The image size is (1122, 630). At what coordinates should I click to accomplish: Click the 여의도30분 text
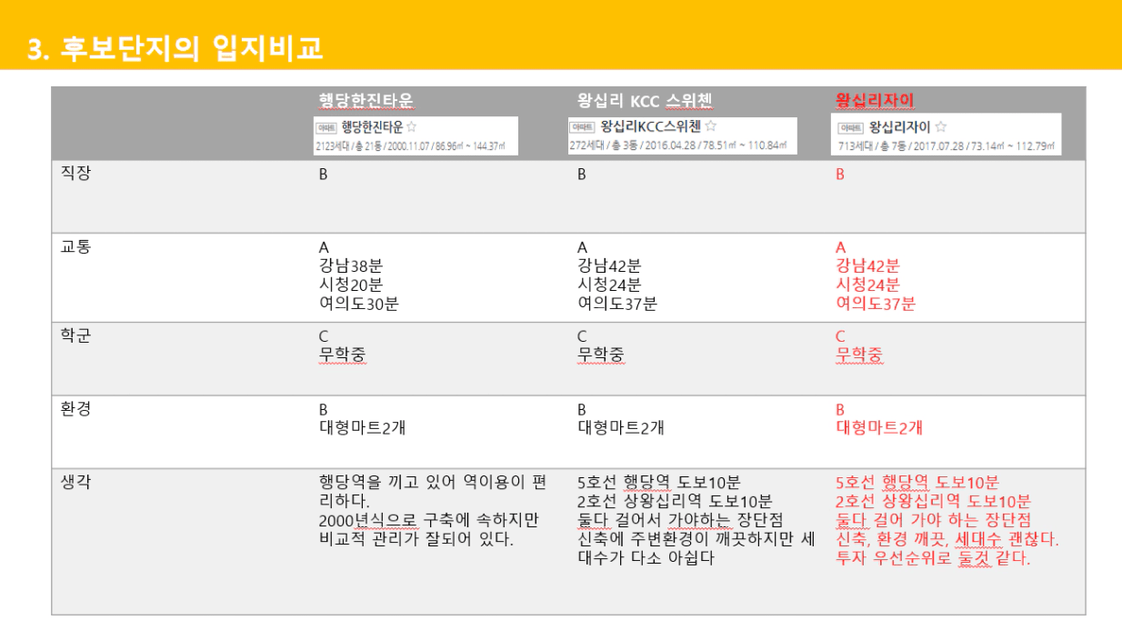click(x=358, y=305)
